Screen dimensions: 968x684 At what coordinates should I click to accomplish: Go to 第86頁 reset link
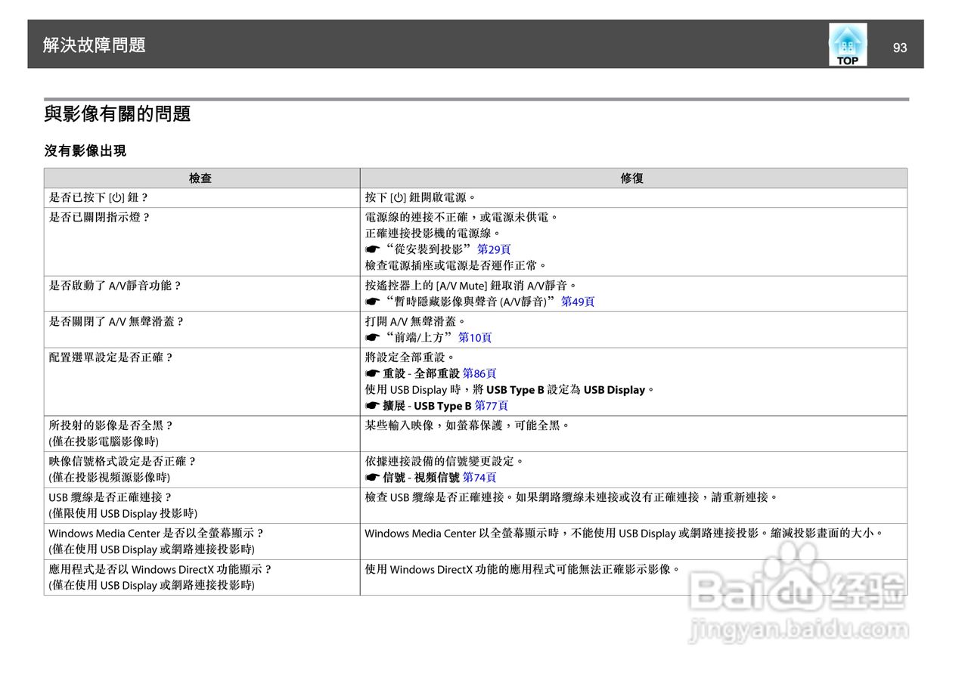tap(479, 373)
